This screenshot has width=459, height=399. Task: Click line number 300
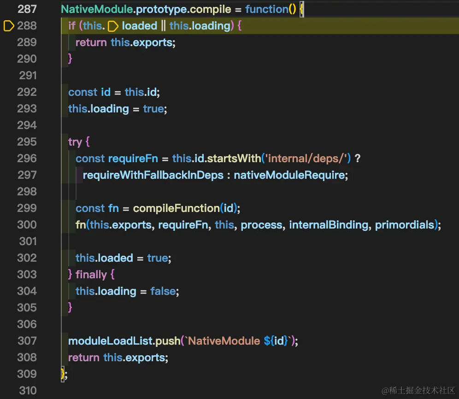[x=27, y=225]
